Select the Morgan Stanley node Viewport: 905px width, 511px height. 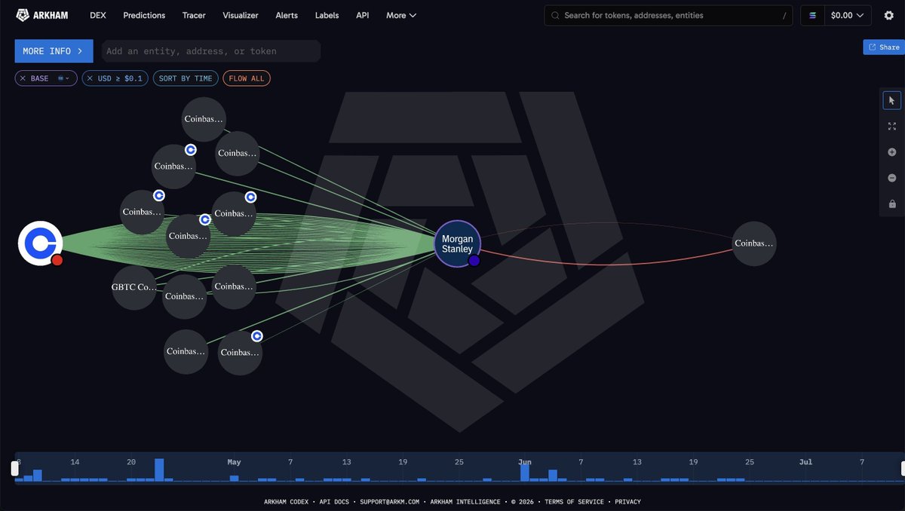pos(457,244)
